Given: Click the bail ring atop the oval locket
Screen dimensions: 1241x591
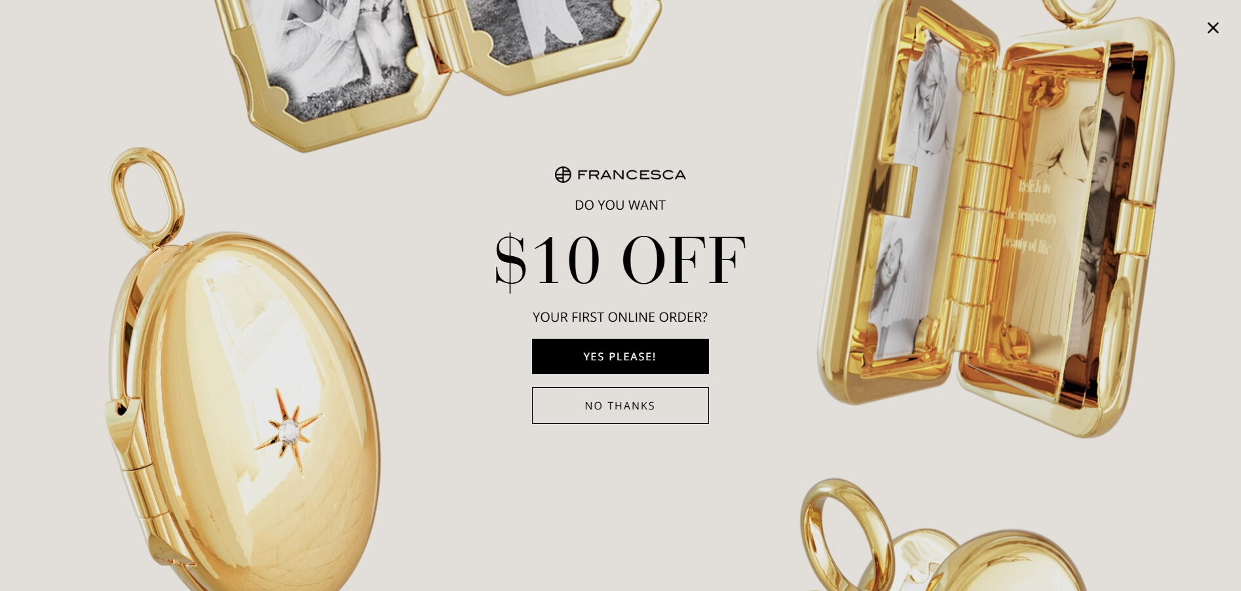Looking at the screenshot, I should [147, 195].
